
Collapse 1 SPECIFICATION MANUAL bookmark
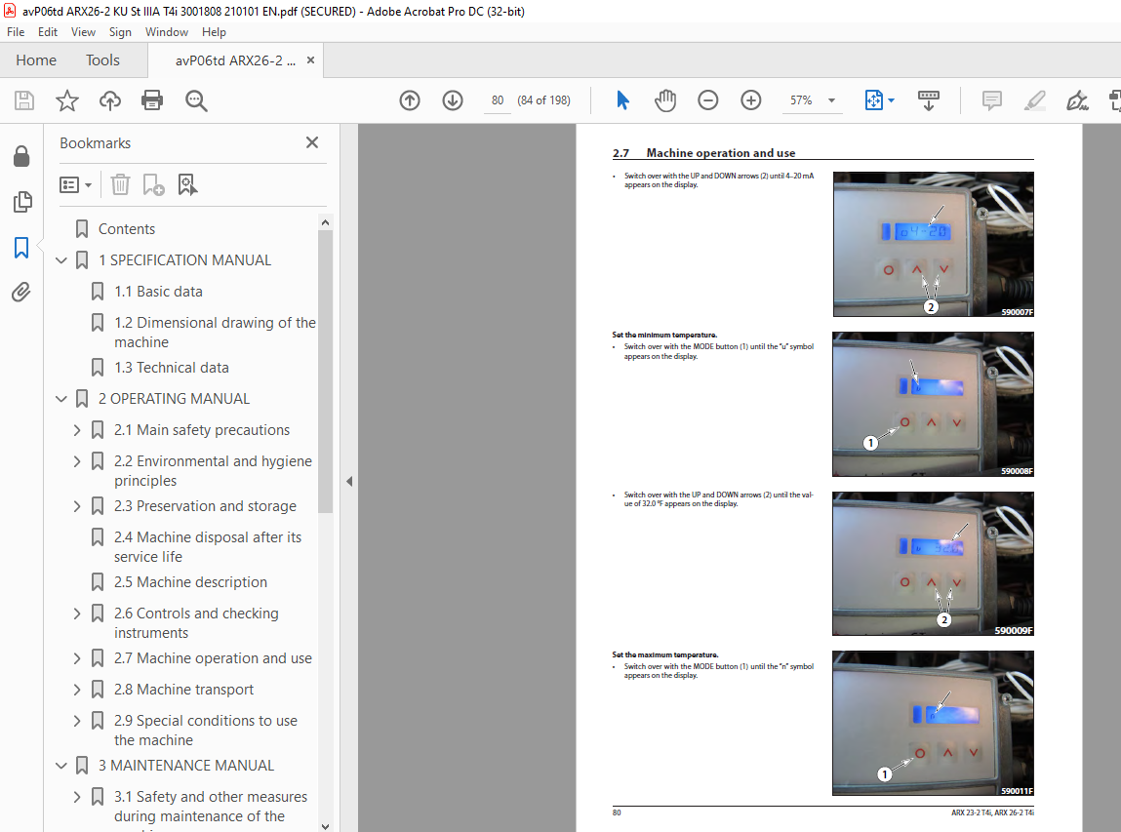tap(61, 260)
